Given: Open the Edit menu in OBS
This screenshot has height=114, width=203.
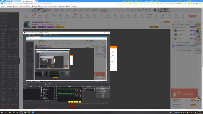Looking at the screenshot, I should pyautogui.click(x=29, y=35).
